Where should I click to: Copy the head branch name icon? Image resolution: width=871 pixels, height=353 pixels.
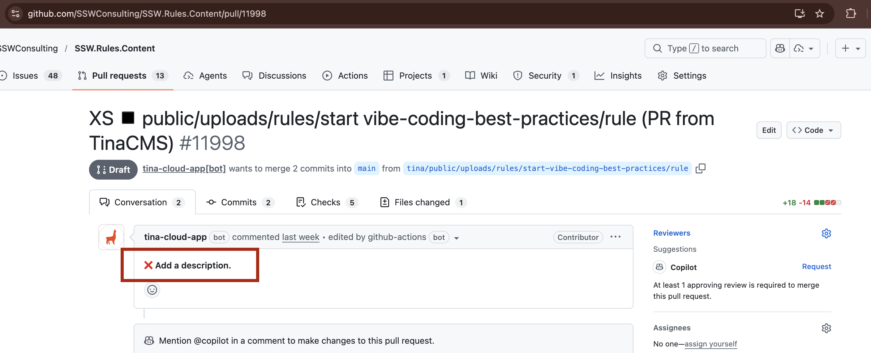[x=700, y=168]
